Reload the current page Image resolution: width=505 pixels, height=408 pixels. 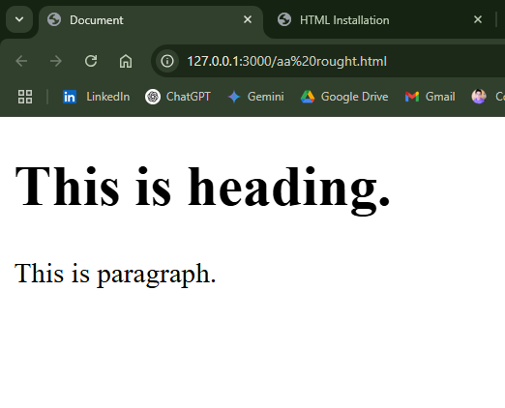click(x=91, y=61)
